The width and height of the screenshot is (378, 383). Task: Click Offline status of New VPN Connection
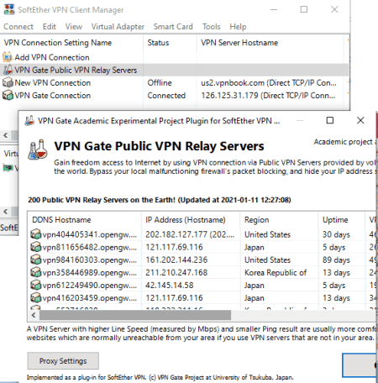(x=160, y=83)
